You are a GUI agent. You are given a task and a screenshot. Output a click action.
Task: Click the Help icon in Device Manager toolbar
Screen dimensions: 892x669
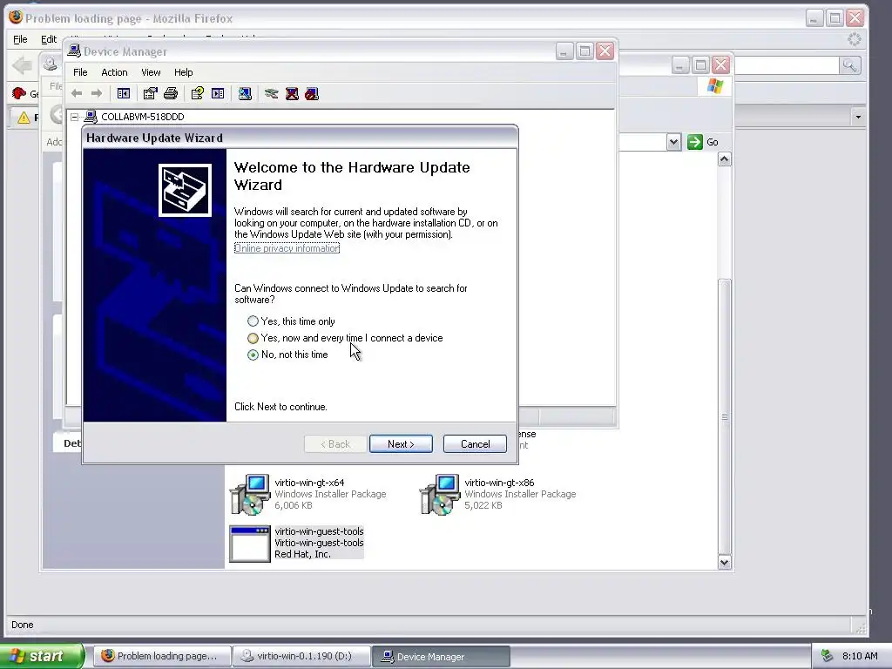click(198, 94)
